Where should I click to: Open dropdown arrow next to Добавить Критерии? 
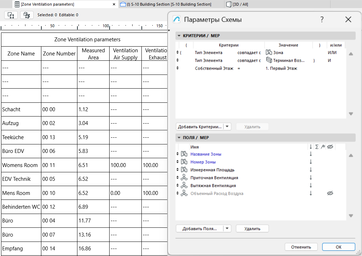click(x=227, y=126)
